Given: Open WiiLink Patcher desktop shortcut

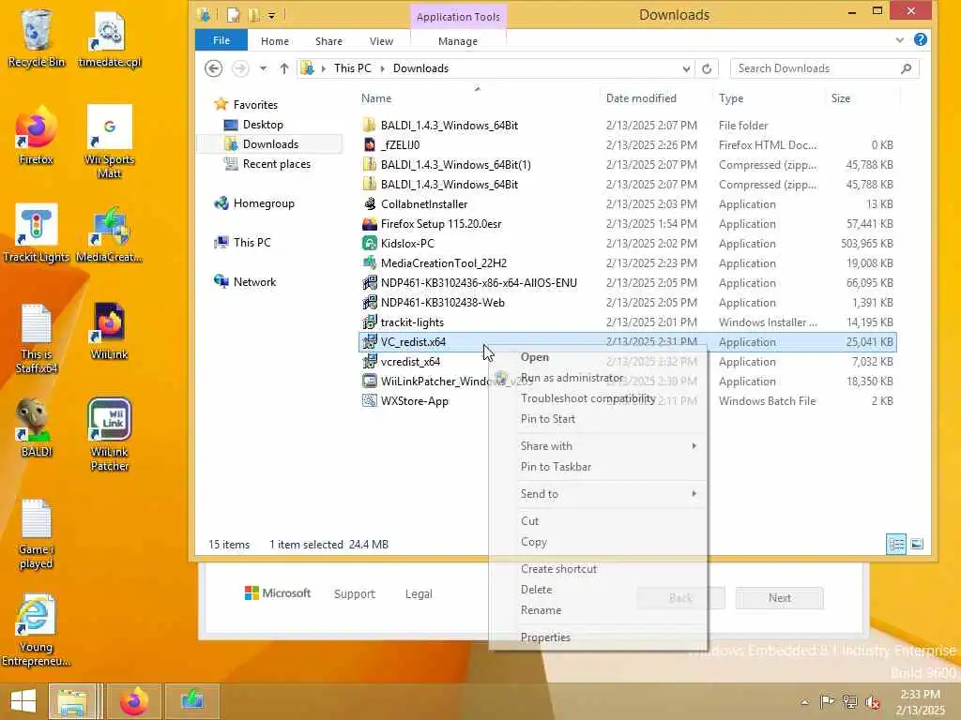Looking at the screenshot, I should click(109, 435).
